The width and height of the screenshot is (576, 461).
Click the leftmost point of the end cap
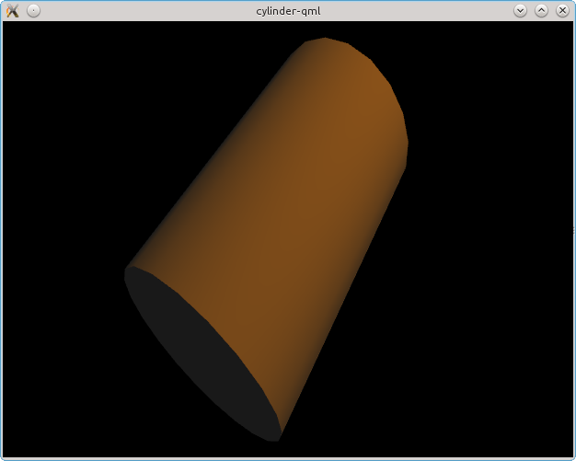point(126,272)
